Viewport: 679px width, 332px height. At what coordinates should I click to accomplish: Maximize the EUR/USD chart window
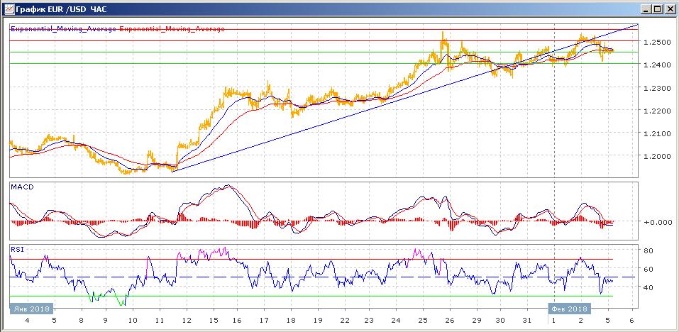point(657,9)
